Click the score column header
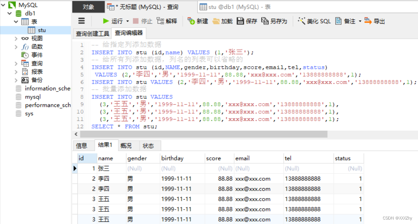This screenshot has width=418, height=224. 219,158
